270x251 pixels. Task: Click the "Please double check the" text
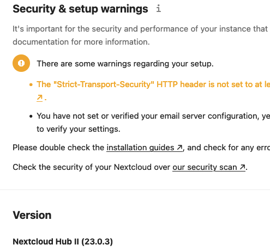[x=58, y=148]
